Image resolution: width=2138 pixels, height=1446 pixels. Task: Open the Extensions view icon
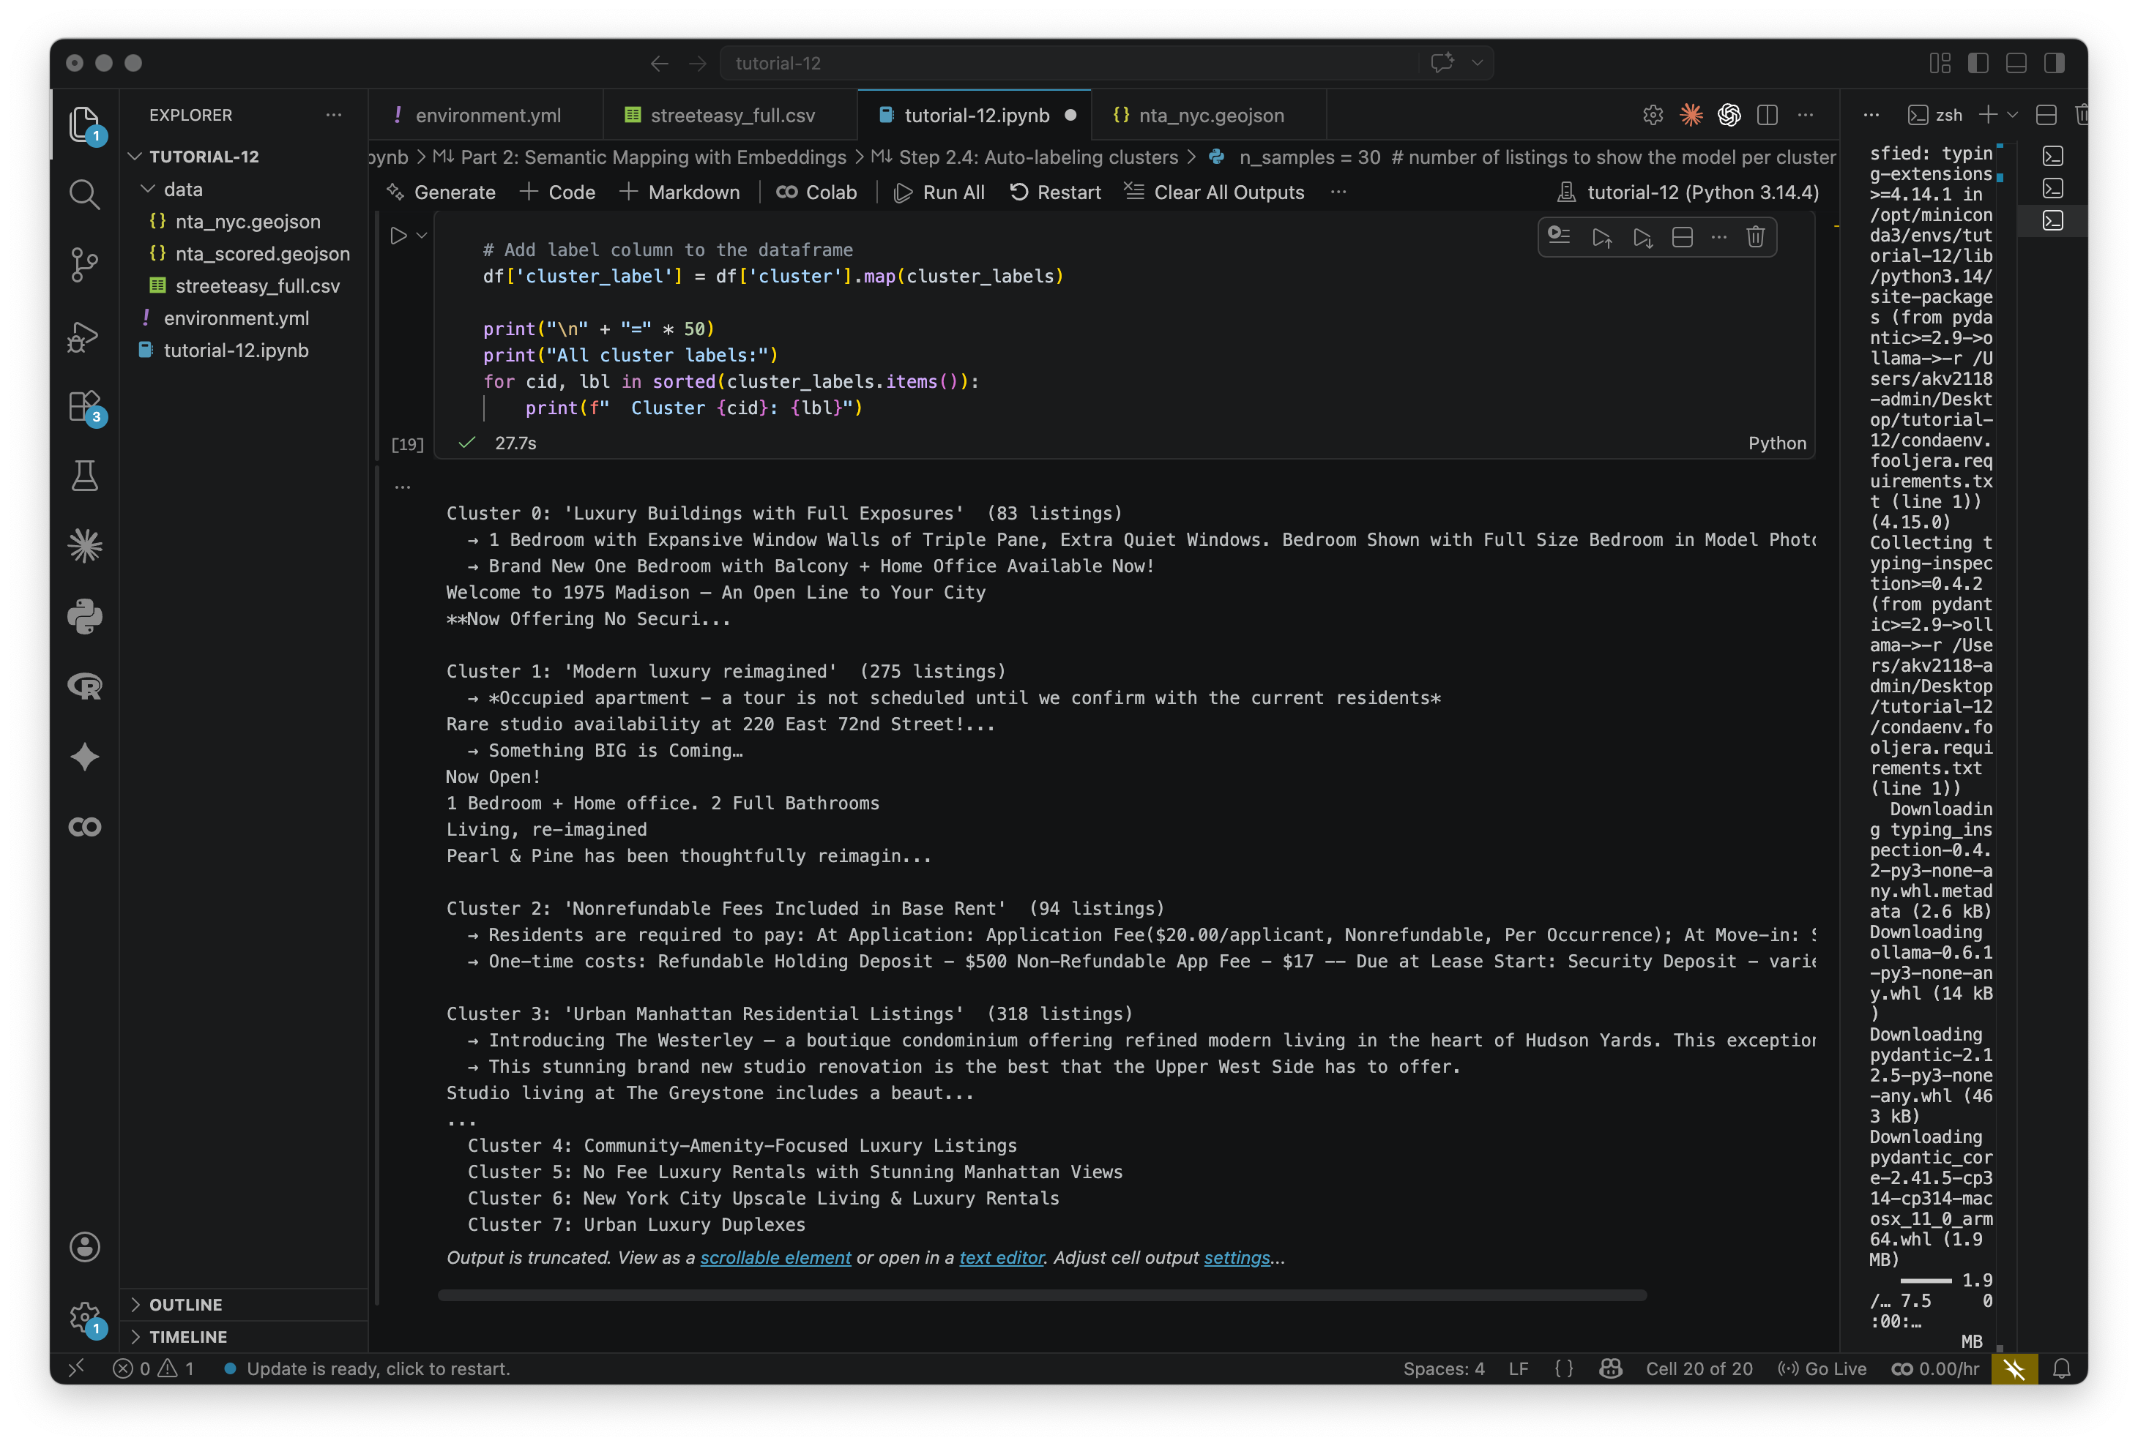click(85, 405)
